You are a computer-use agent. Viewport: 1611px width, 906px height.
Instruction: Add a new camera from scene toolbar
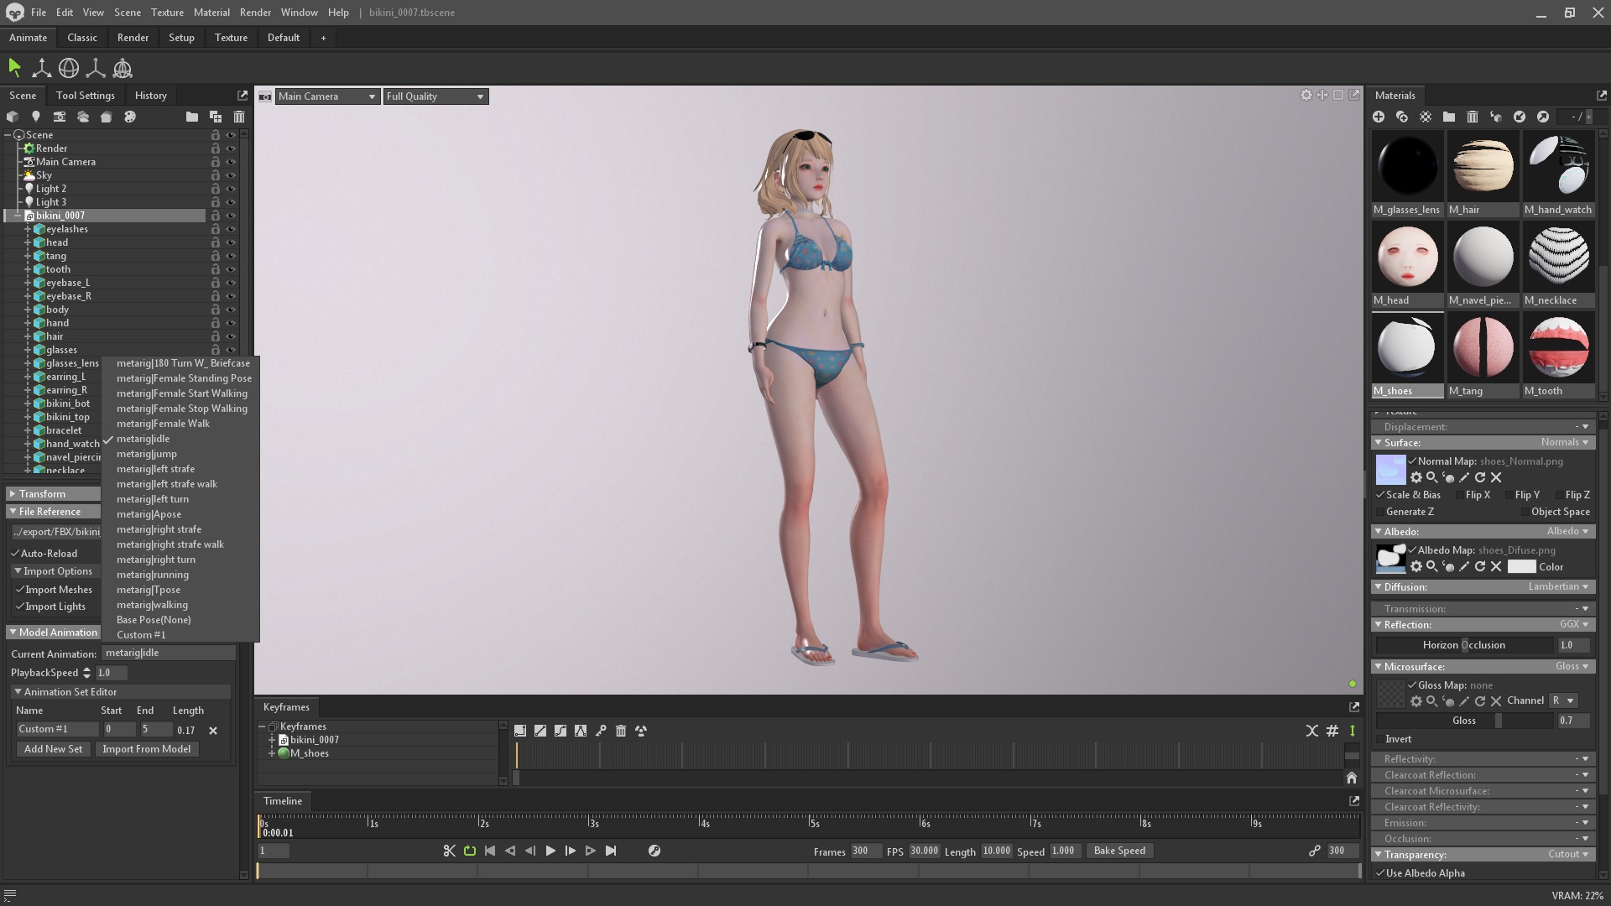pos(59,117)
